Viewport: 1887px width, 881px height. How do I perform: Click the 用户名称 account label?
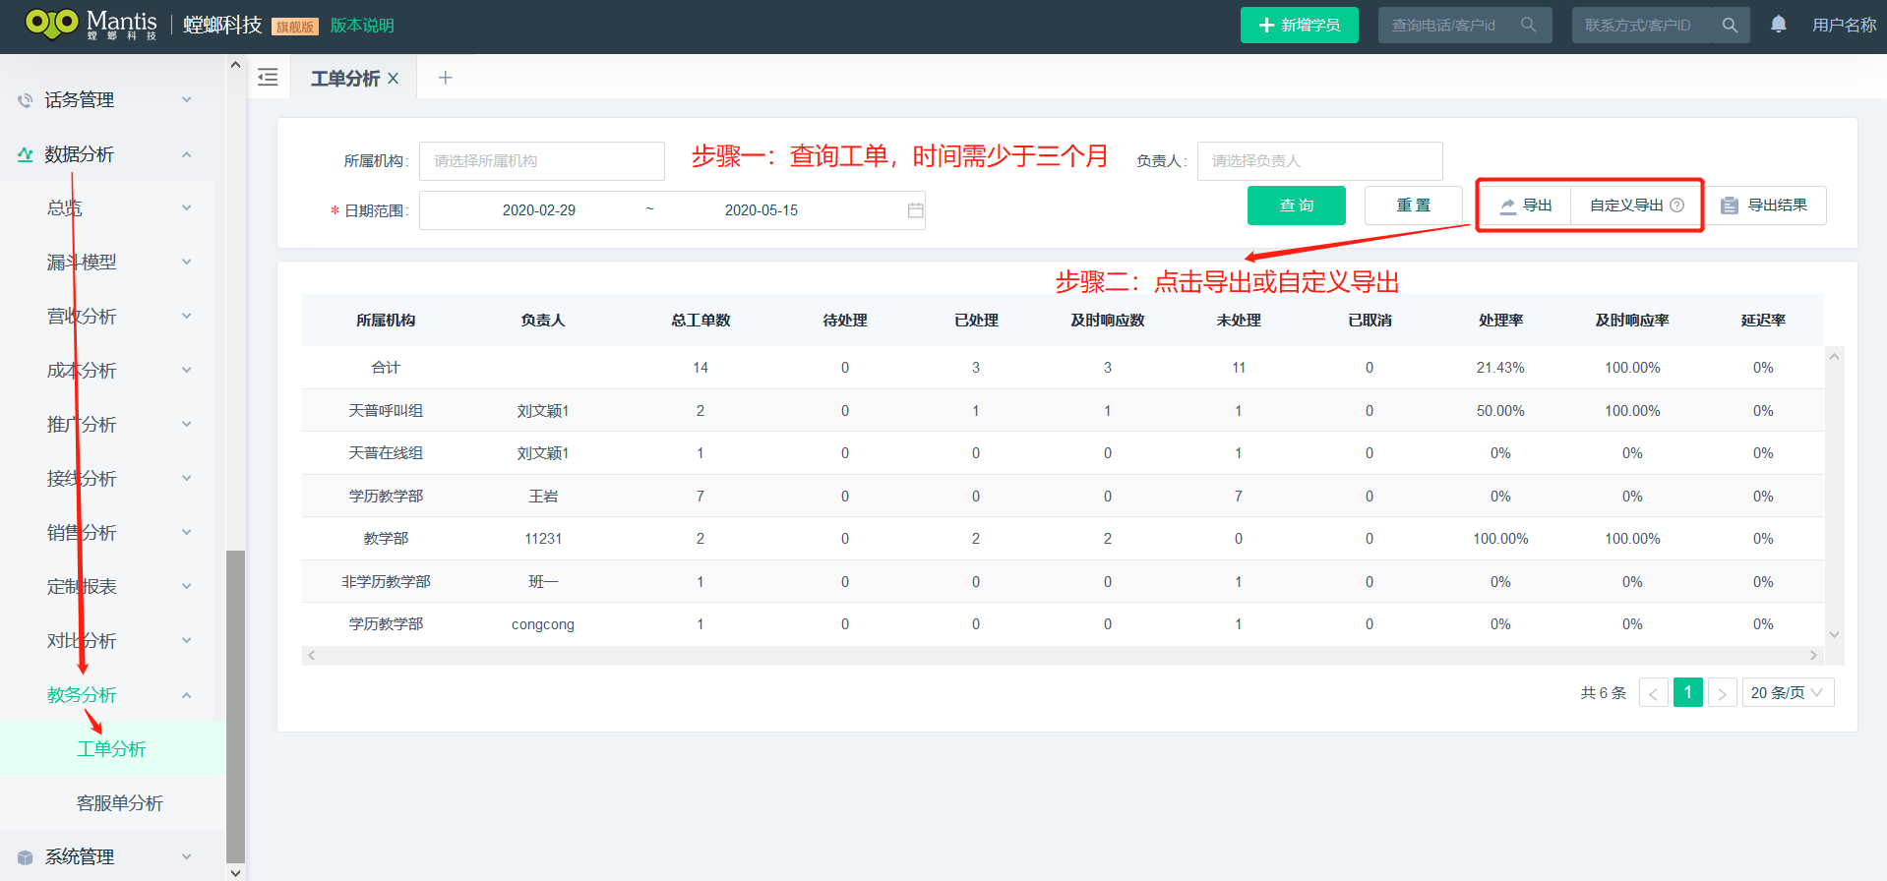(1845, 26)
